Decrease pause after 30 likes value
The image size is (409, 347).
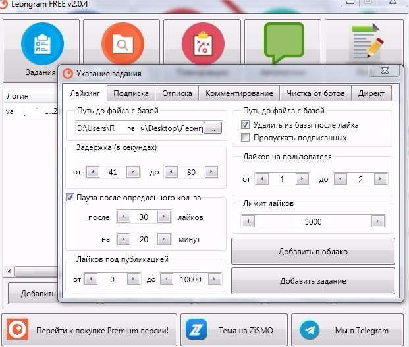124,217
